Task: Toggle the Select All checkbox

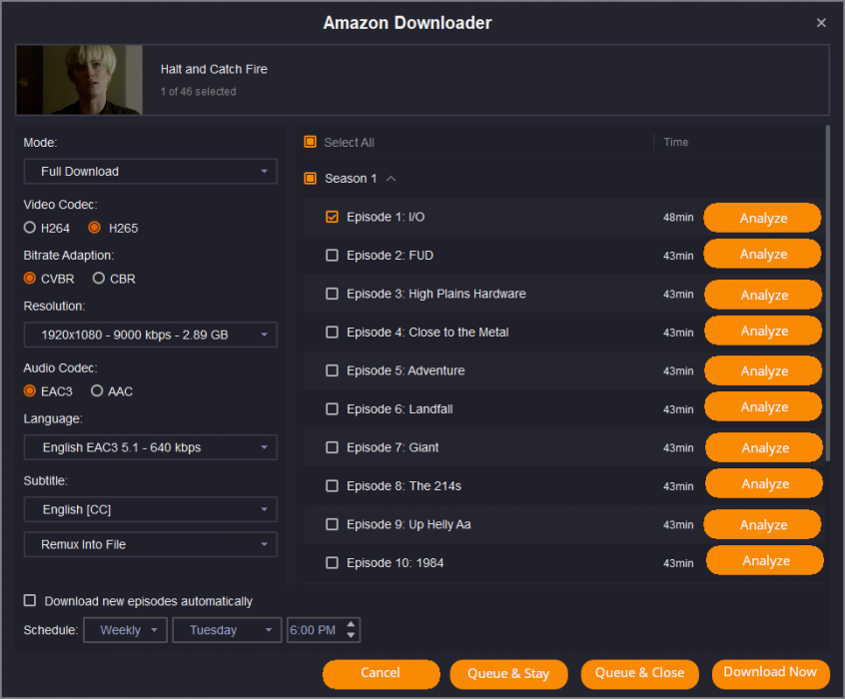Action: click(311, 143)
